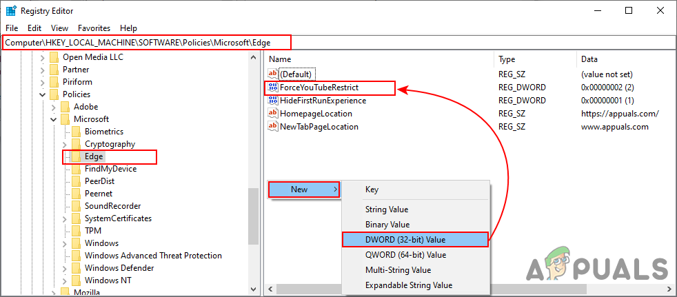Collapse the Policies key
The width and height of the screenshot is (677, 297).
[42, 94]
